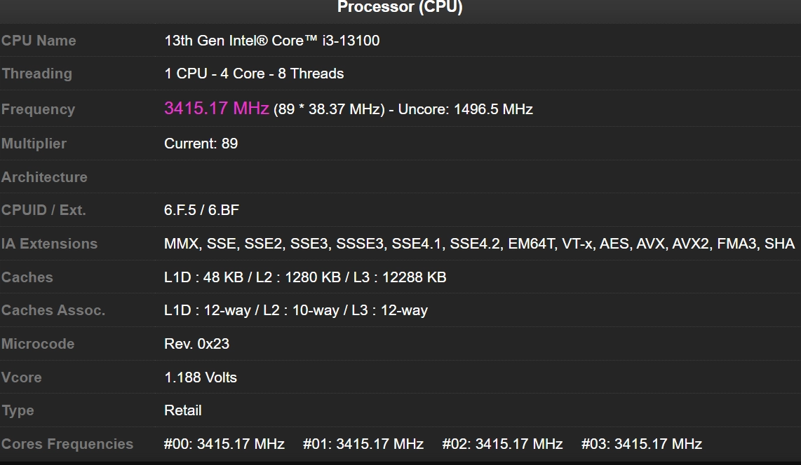Click the Vcore 1.188 Volts value
The height and width of the screenshot is (465, 801).
(201, 377)
